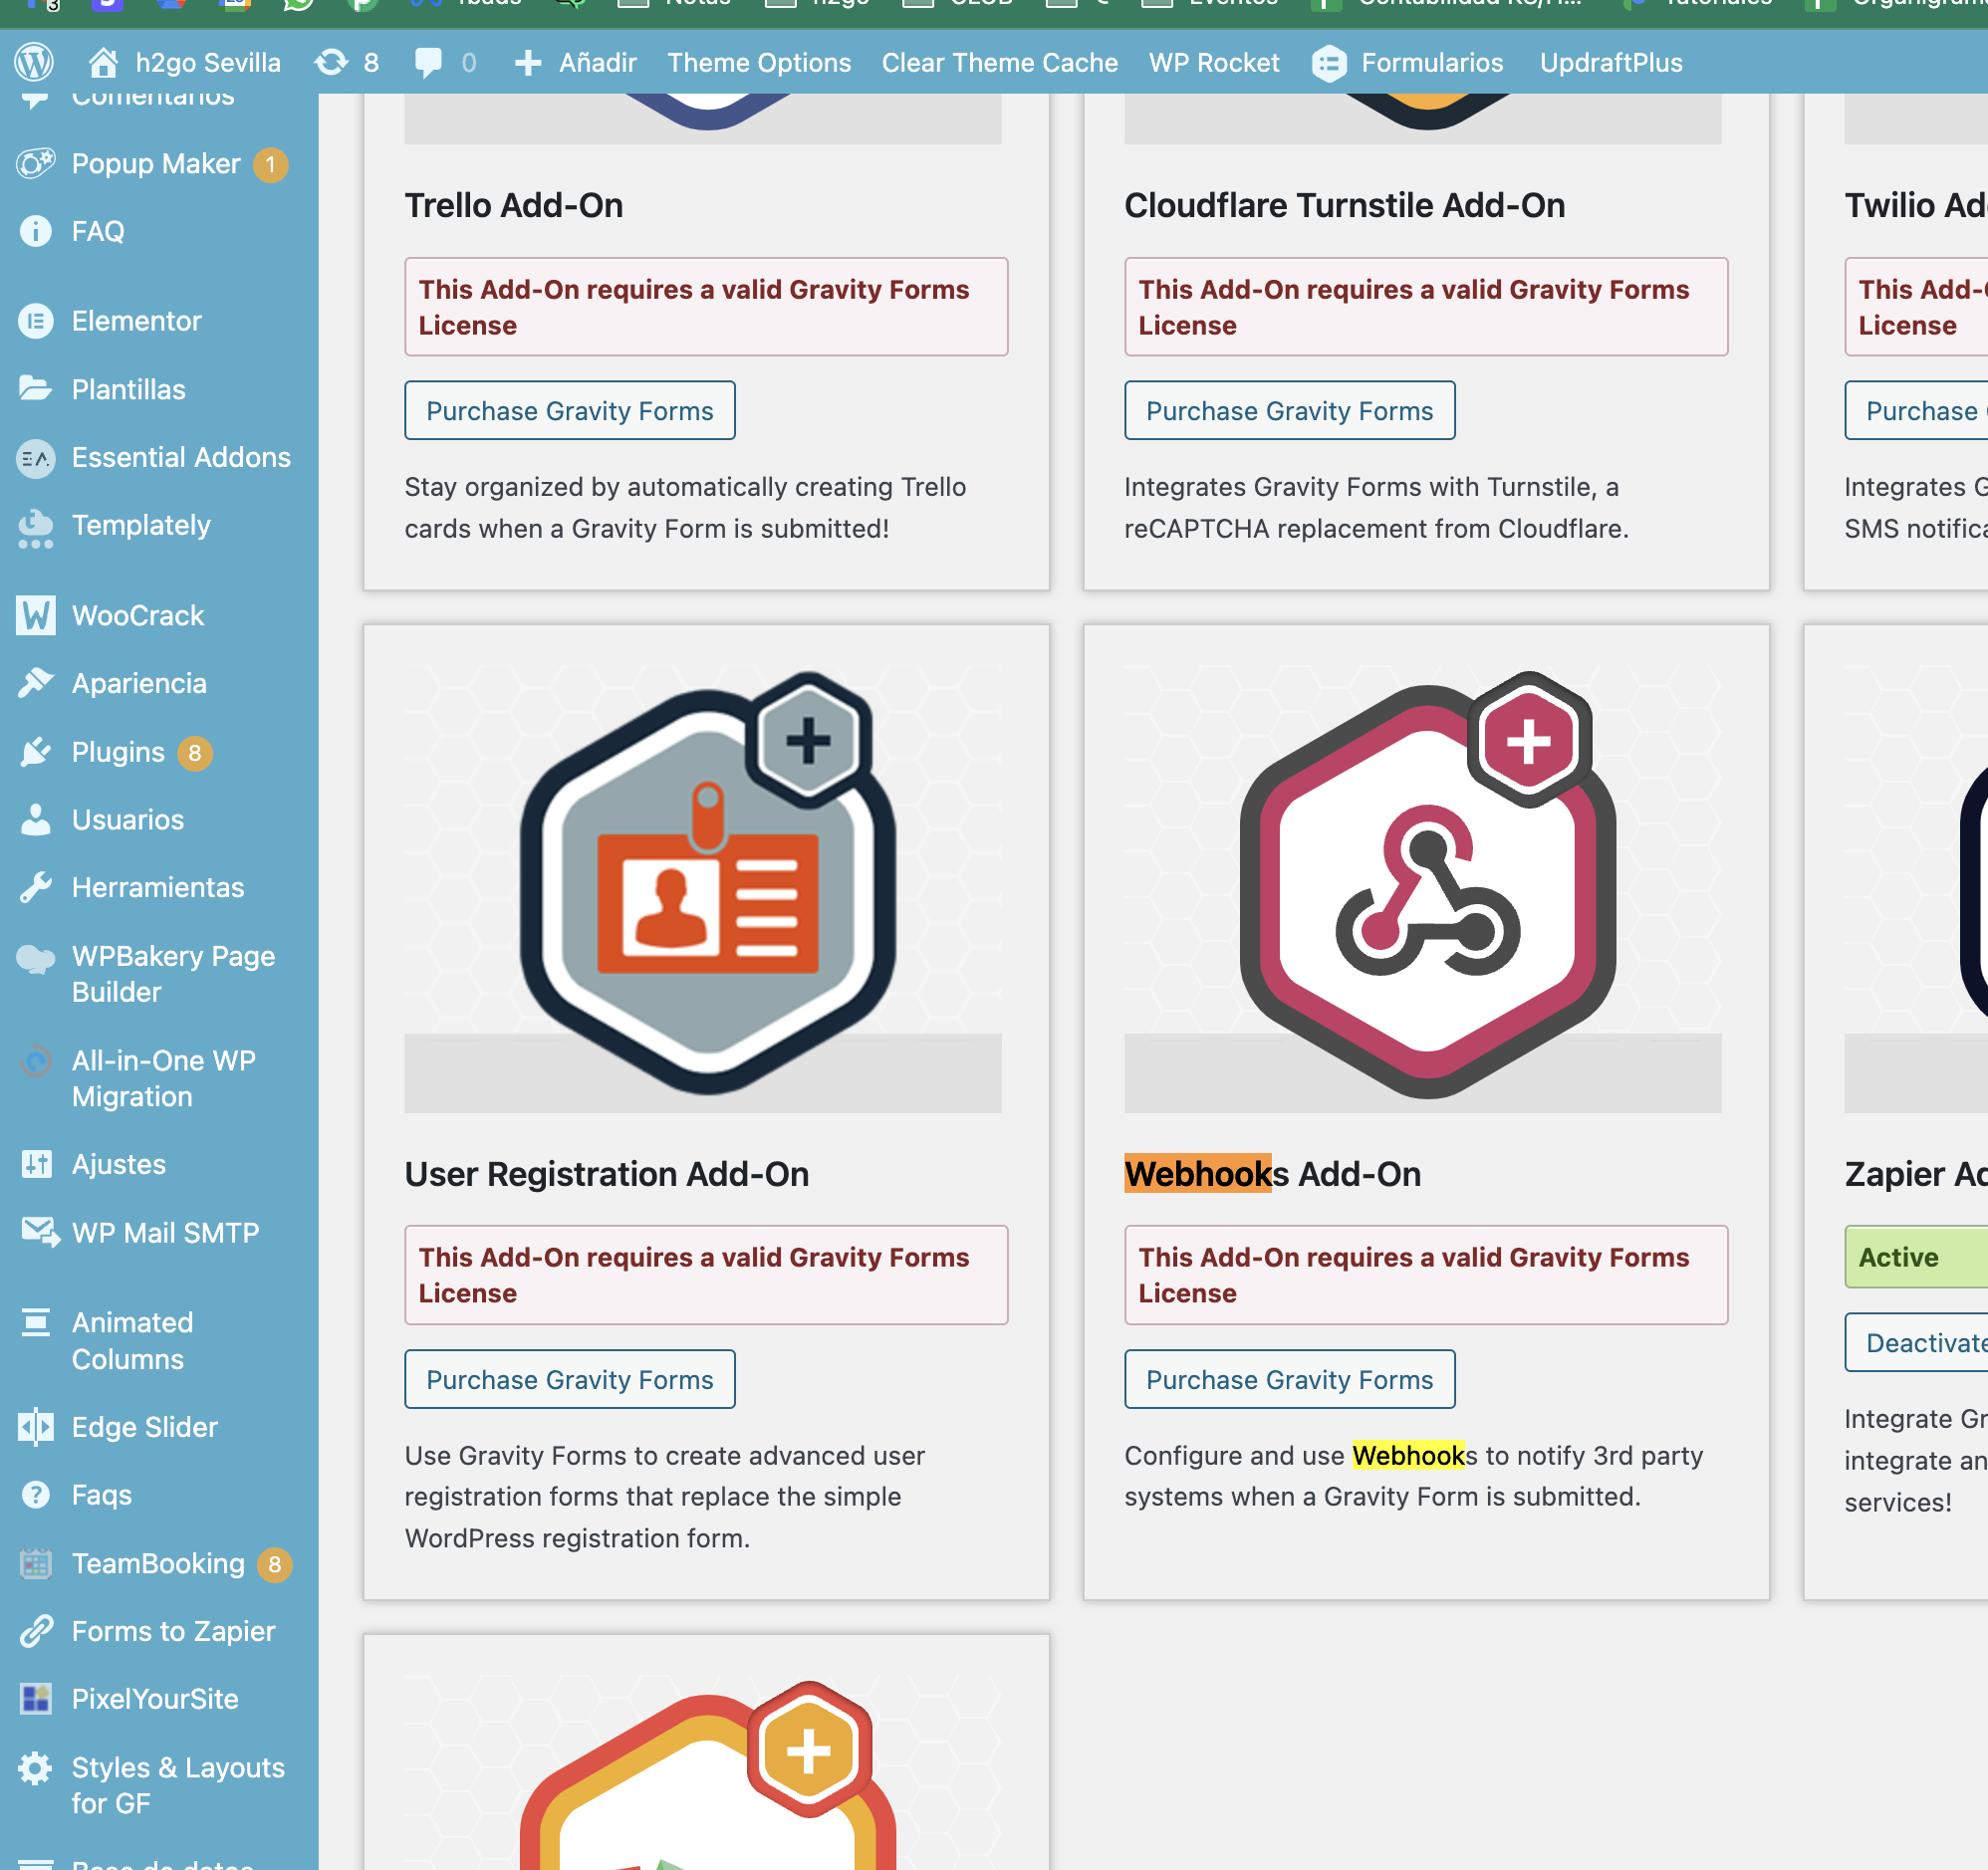This screenshot has height=1870, width=1988.
Task: Click the Webhooks license required notice
Action: click(x=1426, y=1276)
